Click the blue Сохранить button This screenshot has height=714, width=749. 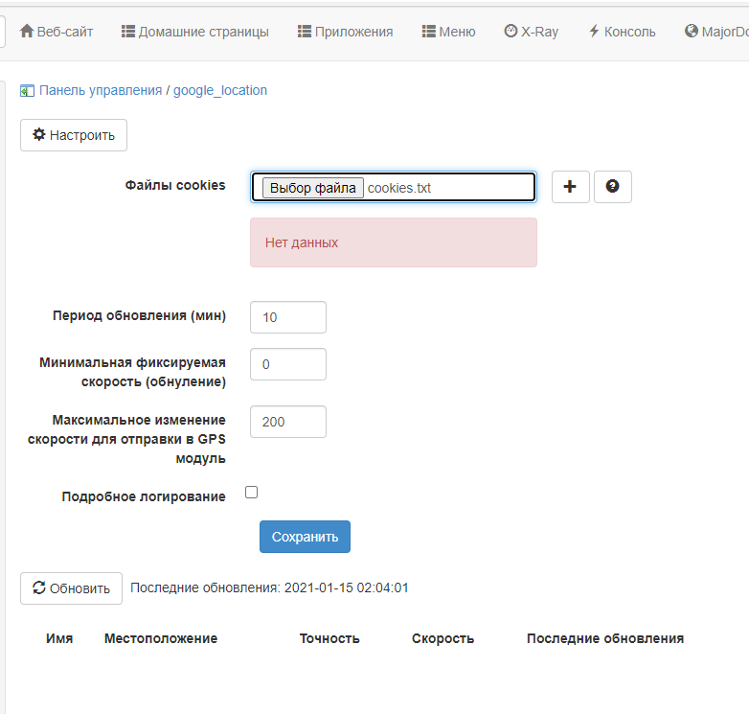(x=305, y=537)
